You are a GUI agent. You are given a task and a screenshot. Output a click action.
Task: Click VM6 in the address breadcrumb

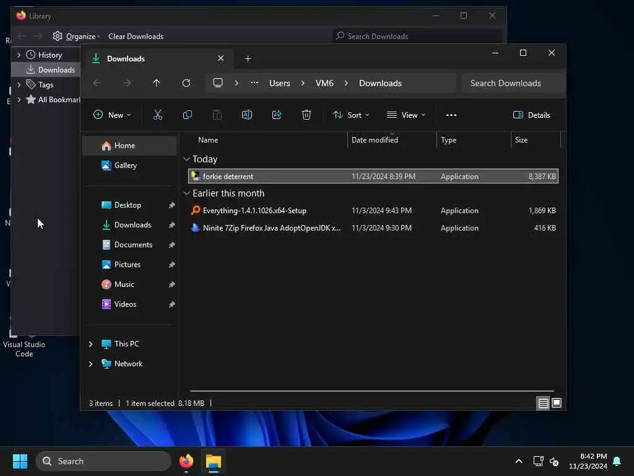324,83
